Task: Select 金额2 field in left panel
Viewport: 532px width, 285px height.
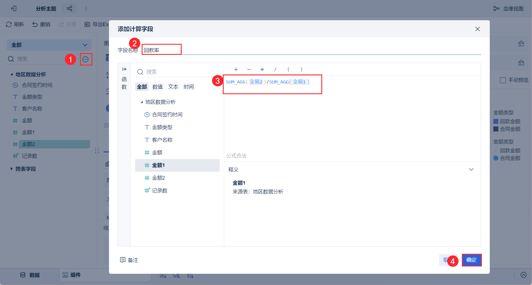Action: tap(54, 144)
